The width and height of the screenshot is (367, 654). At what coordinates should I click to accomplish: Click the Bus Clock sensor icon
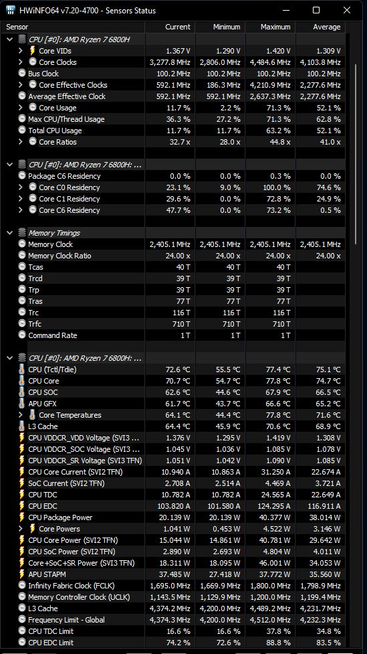click(22, 74)
